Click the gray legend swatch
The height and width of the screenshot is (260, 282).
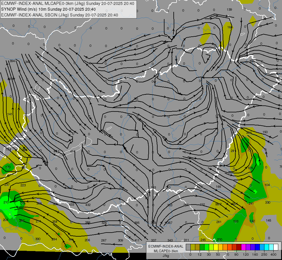pos(188,247)
